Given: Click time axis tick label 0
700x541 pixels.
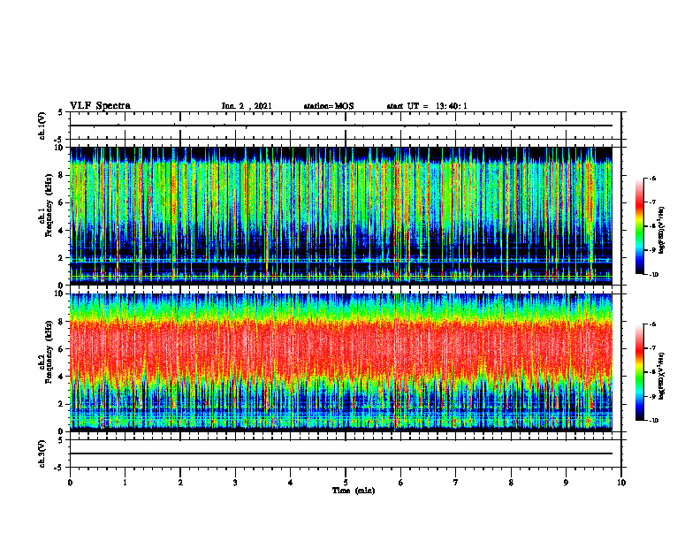Looking at the screenshot, I should (x=70, y=483).
